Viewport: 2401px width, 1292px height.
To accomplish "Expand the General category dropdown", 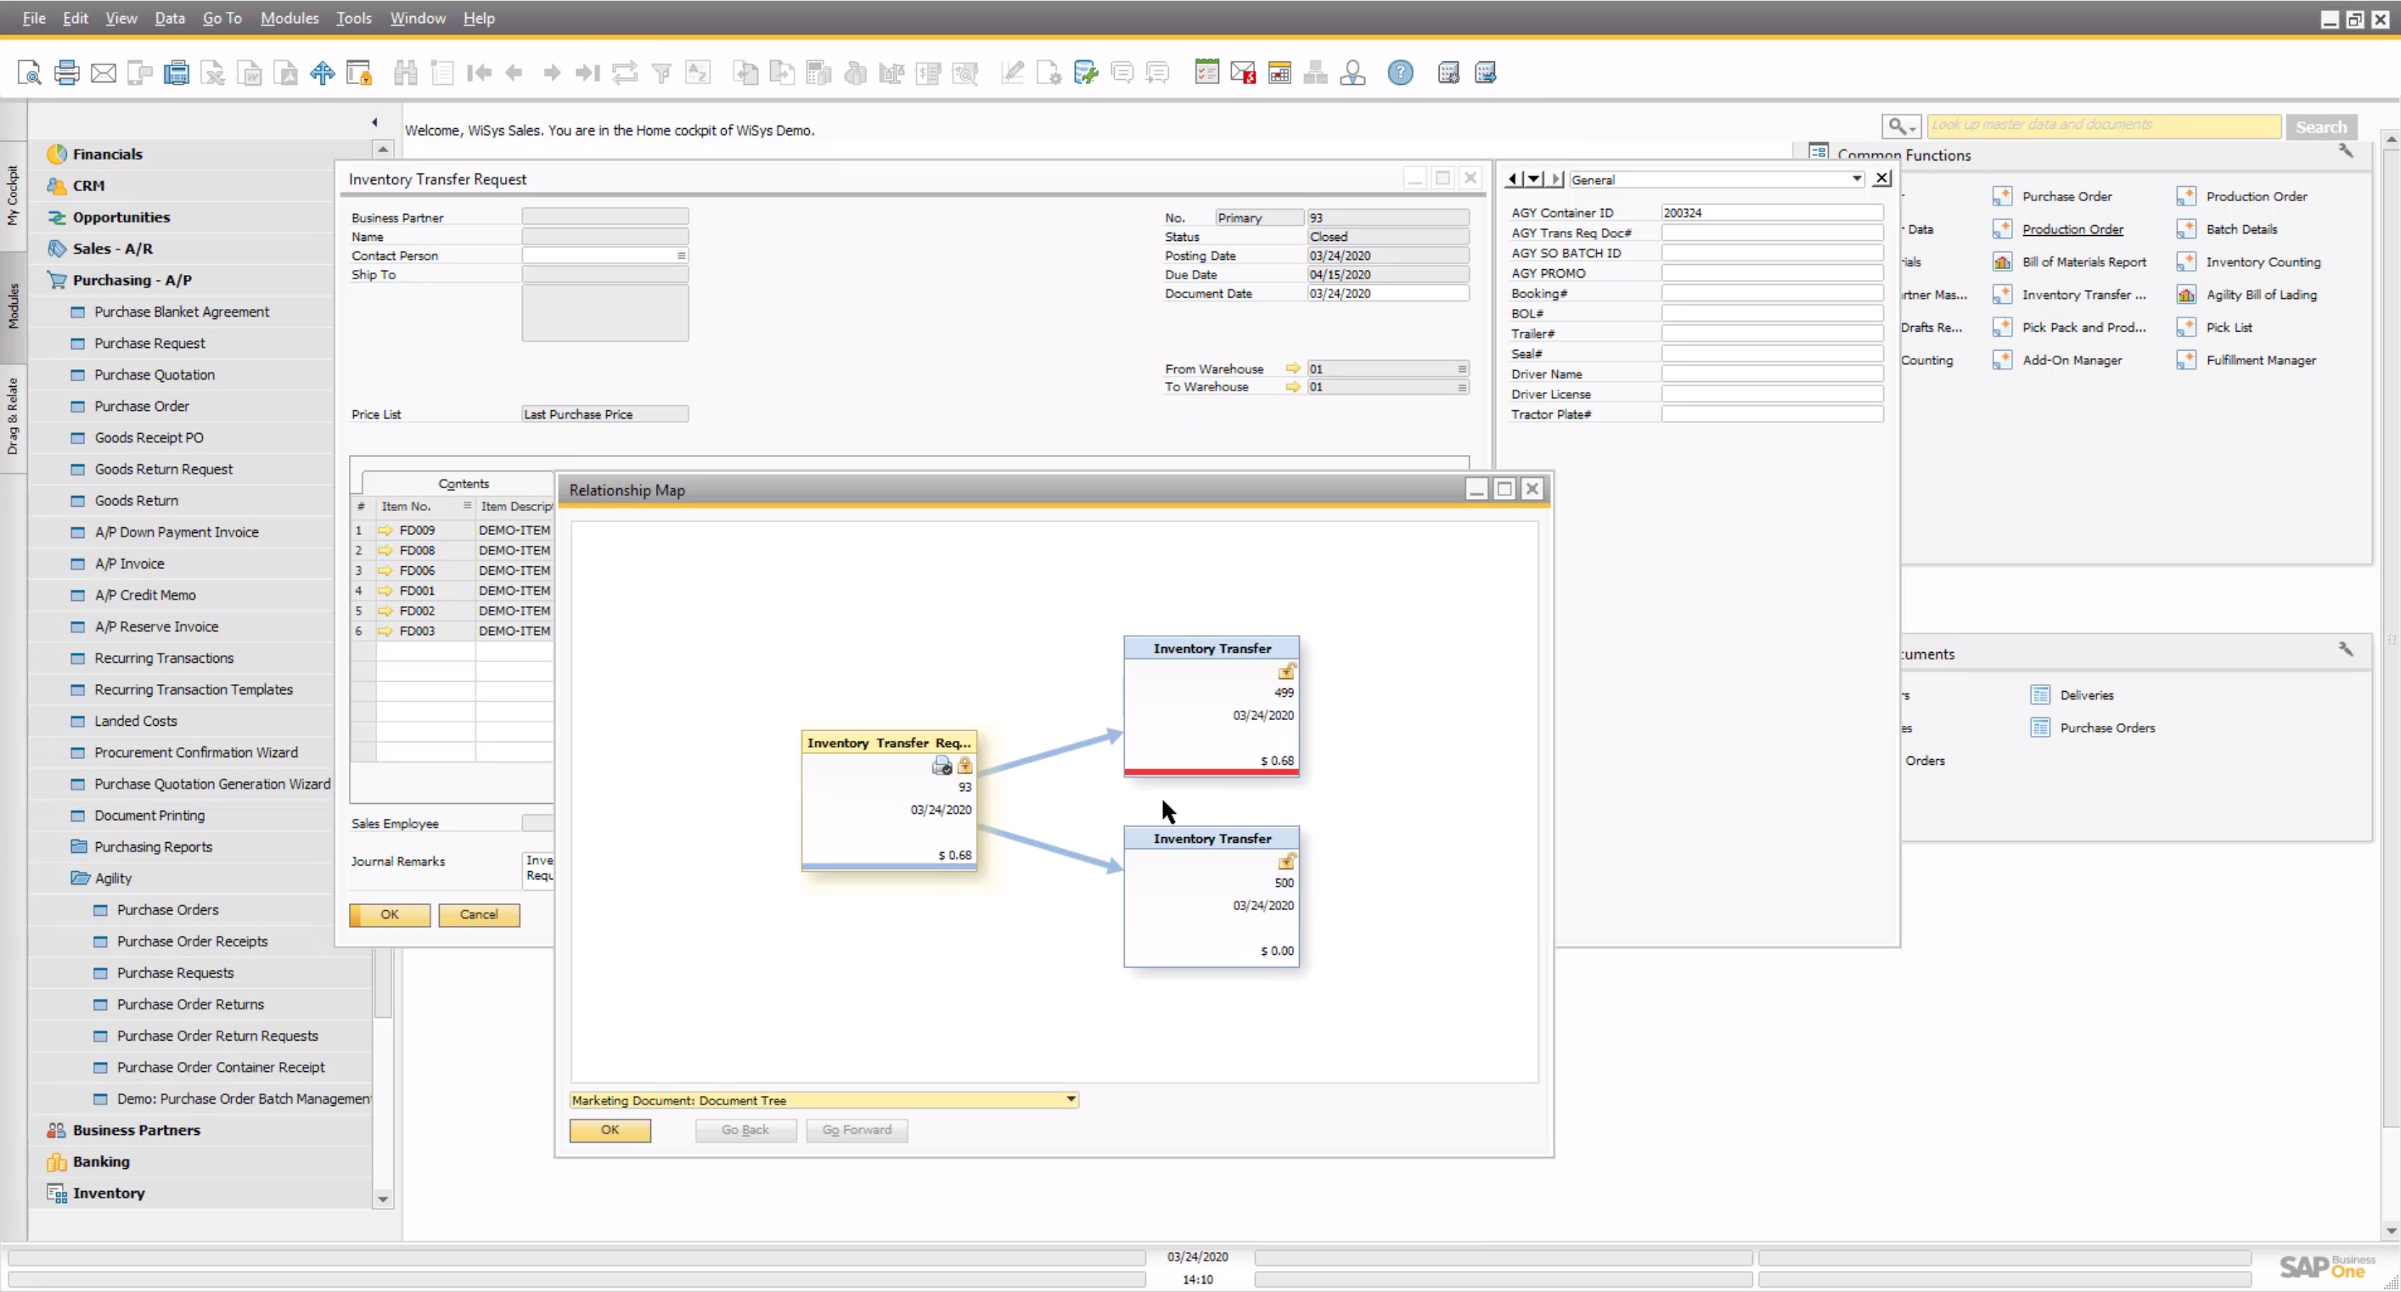I will click(x=1856, y=179).
